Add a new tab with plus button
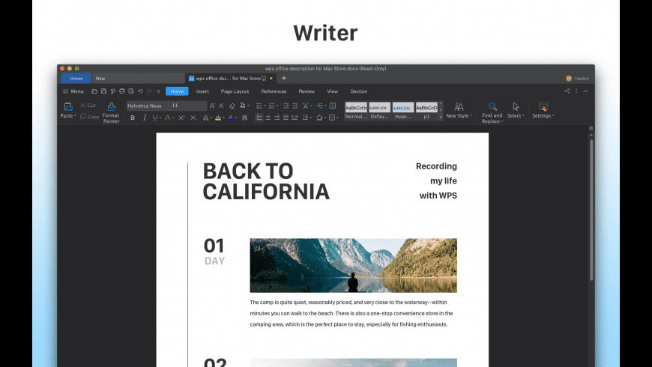This screenshot has width=652, height=367. click(284, 78)
